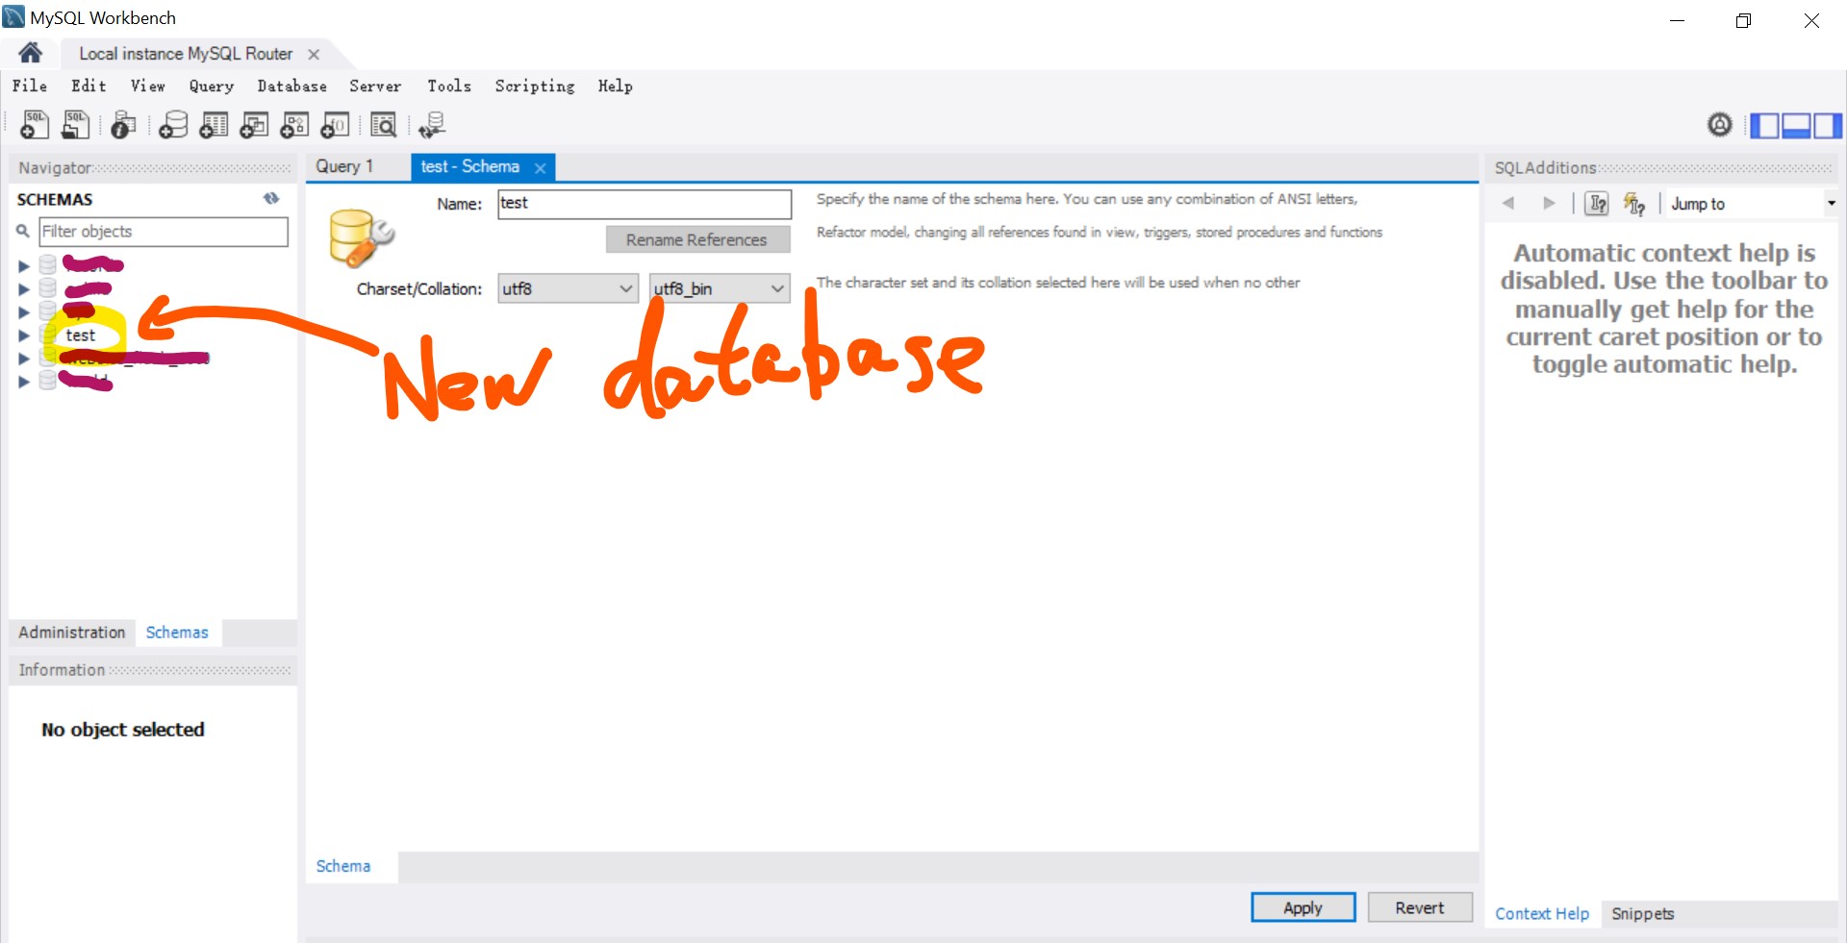Go forward in context help

point(1549,203)
